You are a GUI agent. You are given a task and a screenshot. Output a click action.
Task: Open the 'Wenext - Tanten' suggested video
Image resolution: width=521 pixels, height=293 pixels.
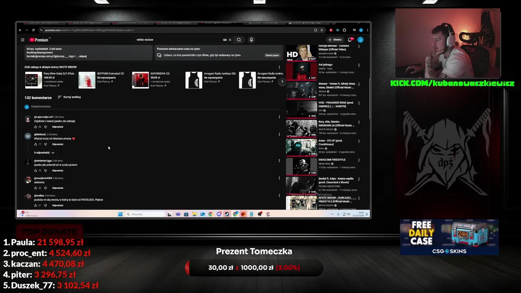click(x=322, y=90)
